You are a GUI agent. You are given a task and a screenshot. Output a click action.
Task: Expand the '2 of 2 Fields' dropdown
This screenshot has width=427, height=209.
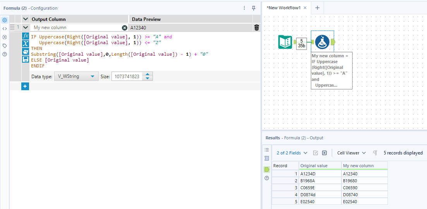292,153
